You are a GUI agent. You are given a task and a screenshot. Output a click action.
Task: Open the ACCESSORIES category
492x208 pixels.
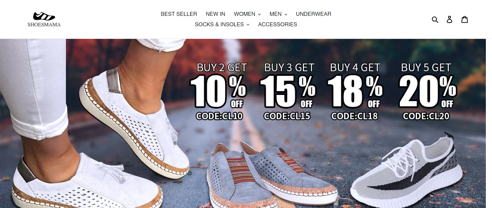click(x=277, y=24)
